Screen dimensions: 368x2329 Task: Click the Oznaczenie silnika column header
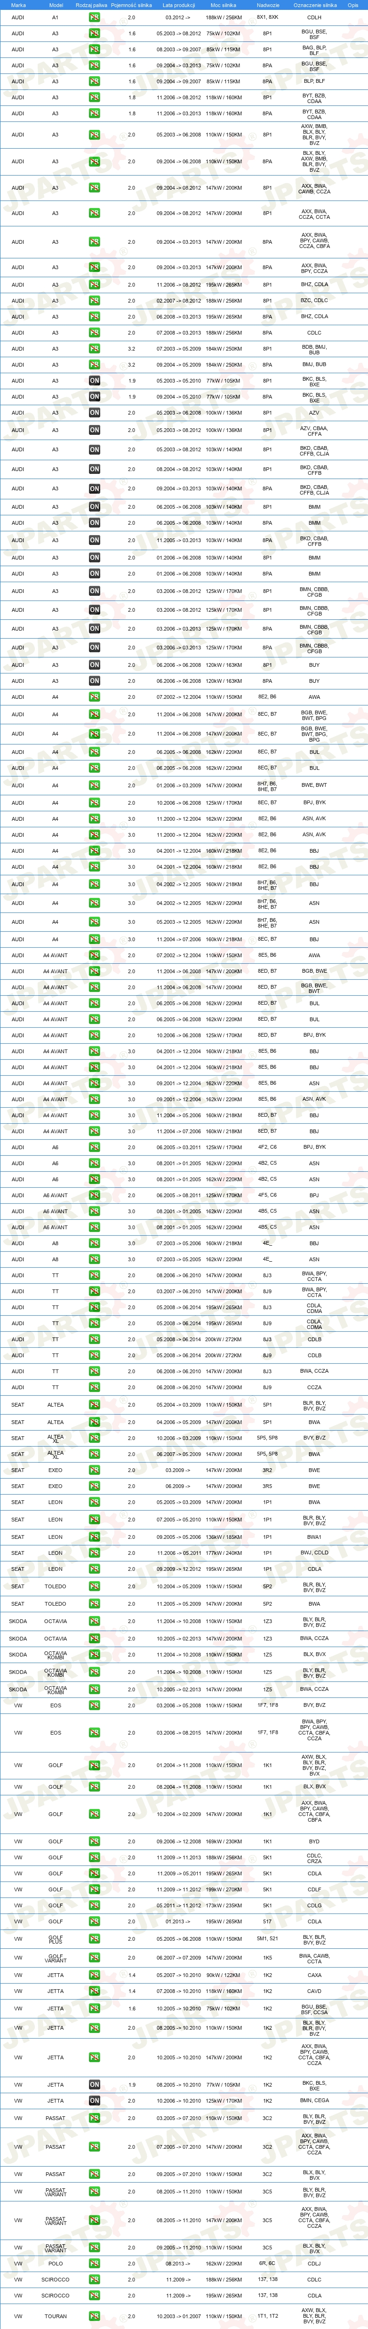click(x=315, y=5)
